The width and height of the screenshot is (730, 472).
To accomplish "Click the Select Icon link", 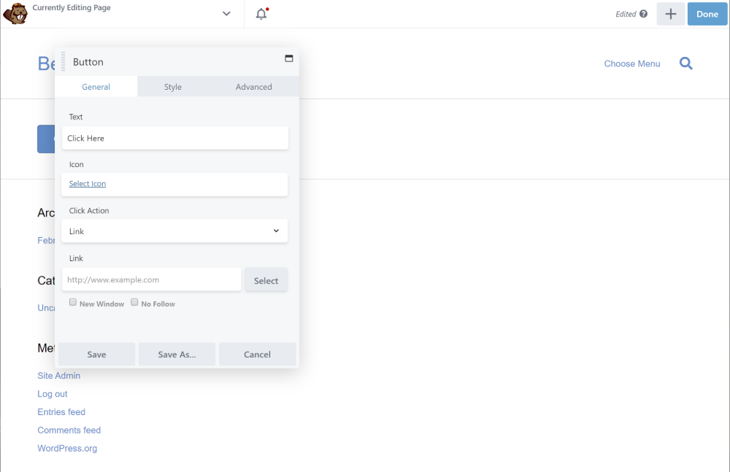I will (x=88, y=183).
